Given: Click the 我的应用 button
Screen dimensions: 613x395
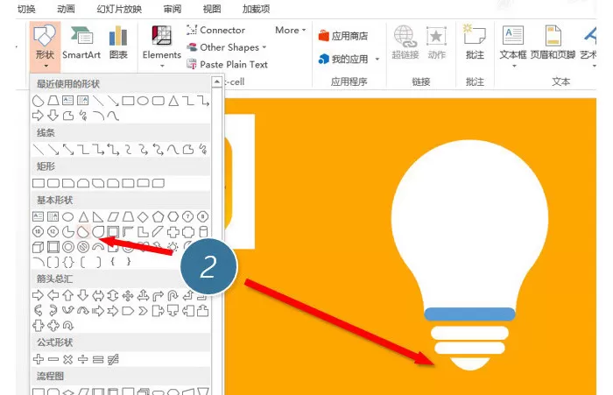Looking at the screenshot, I should click(343, 59).
